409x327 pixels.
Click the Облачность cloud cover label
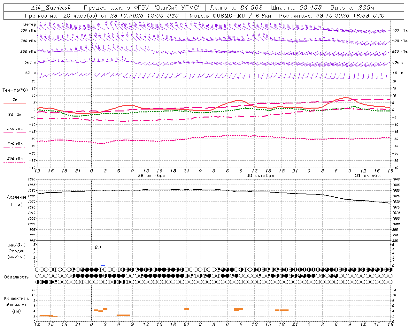click(16, 277)
